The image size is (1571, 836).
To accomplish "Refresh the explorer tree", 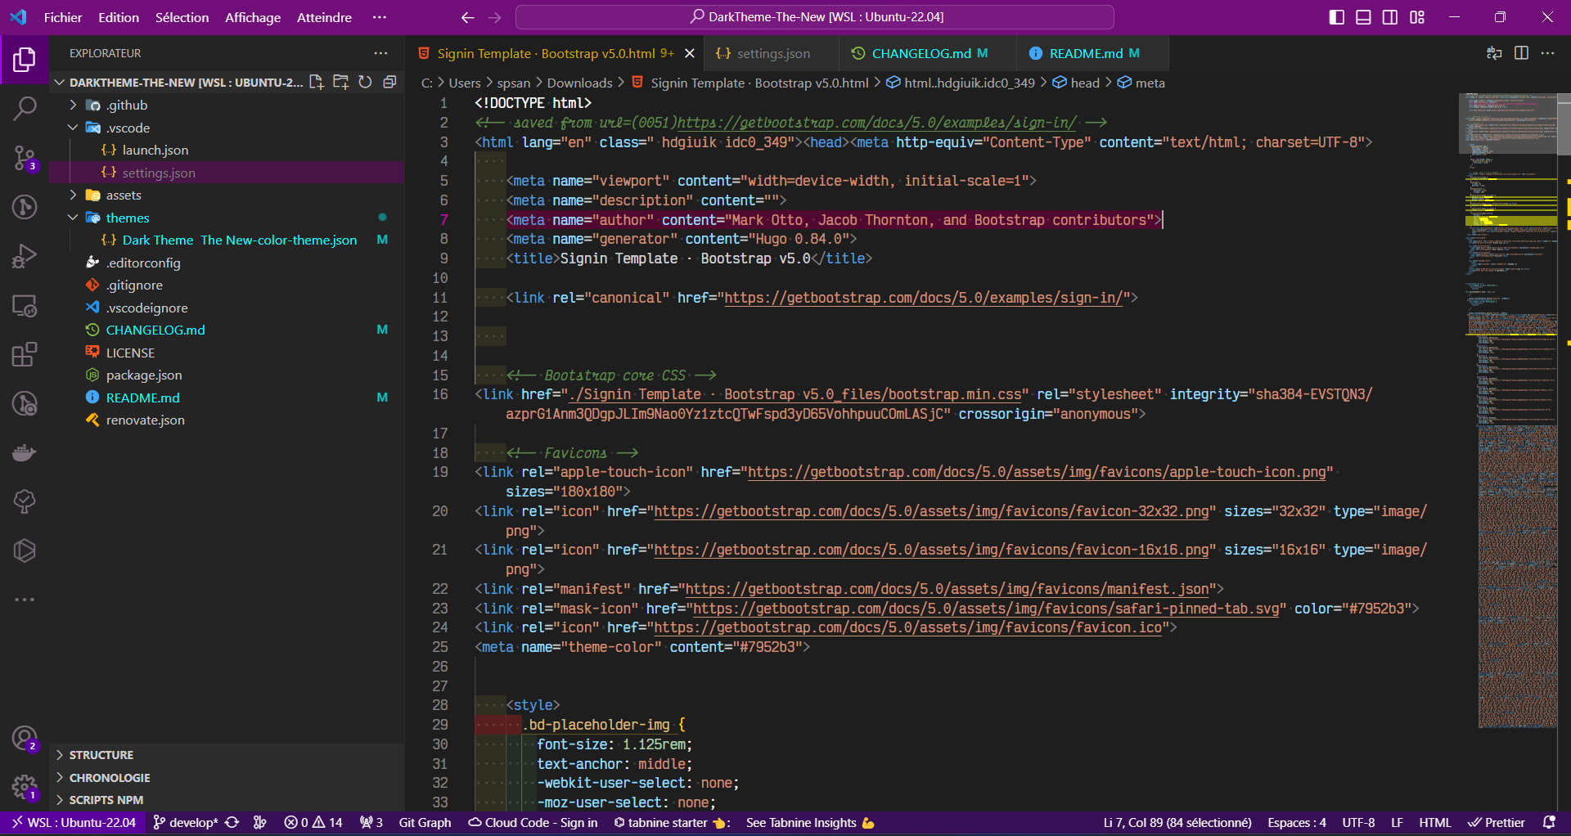I will point(365,82).
